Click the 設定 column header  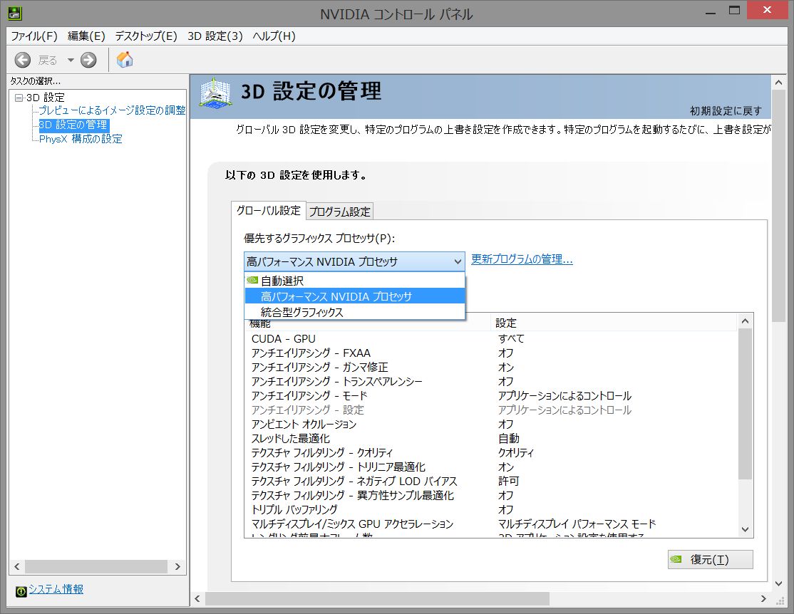coord(614,323)
